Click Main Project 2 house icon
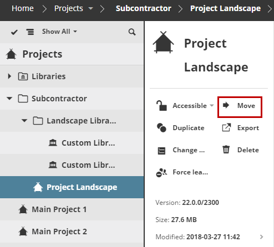The width and height of the screenshot is (274, 247). click(x=23, y=231)
